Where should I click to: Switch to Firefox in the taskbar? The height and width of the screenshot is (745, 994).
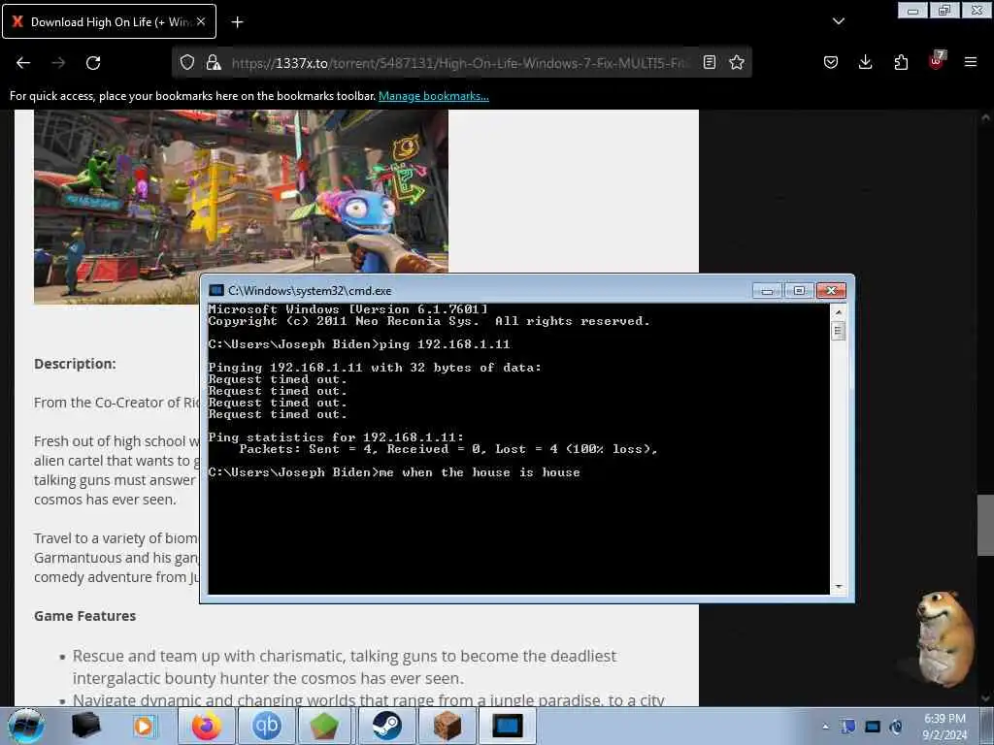click(207, 726)
